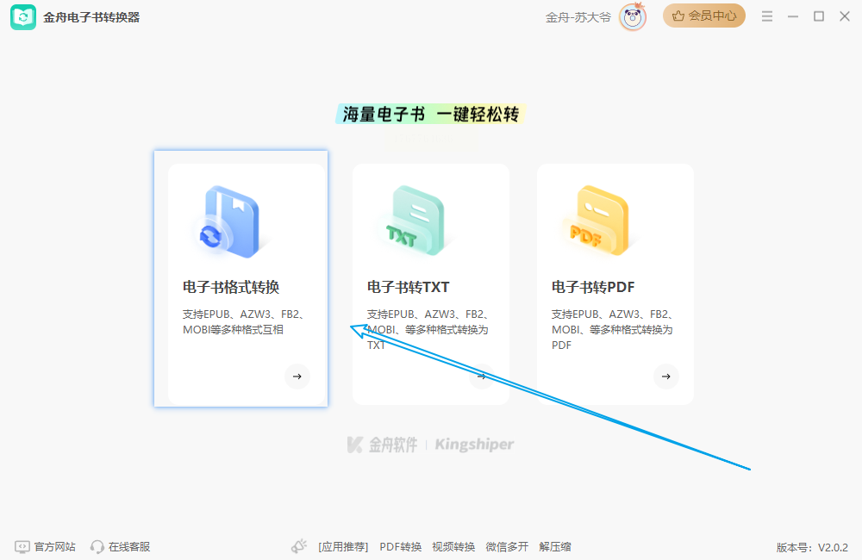This screenshot has width=862, height=560.
Task: Open the 电子书转PDF card title
Action: click(593, 287)
